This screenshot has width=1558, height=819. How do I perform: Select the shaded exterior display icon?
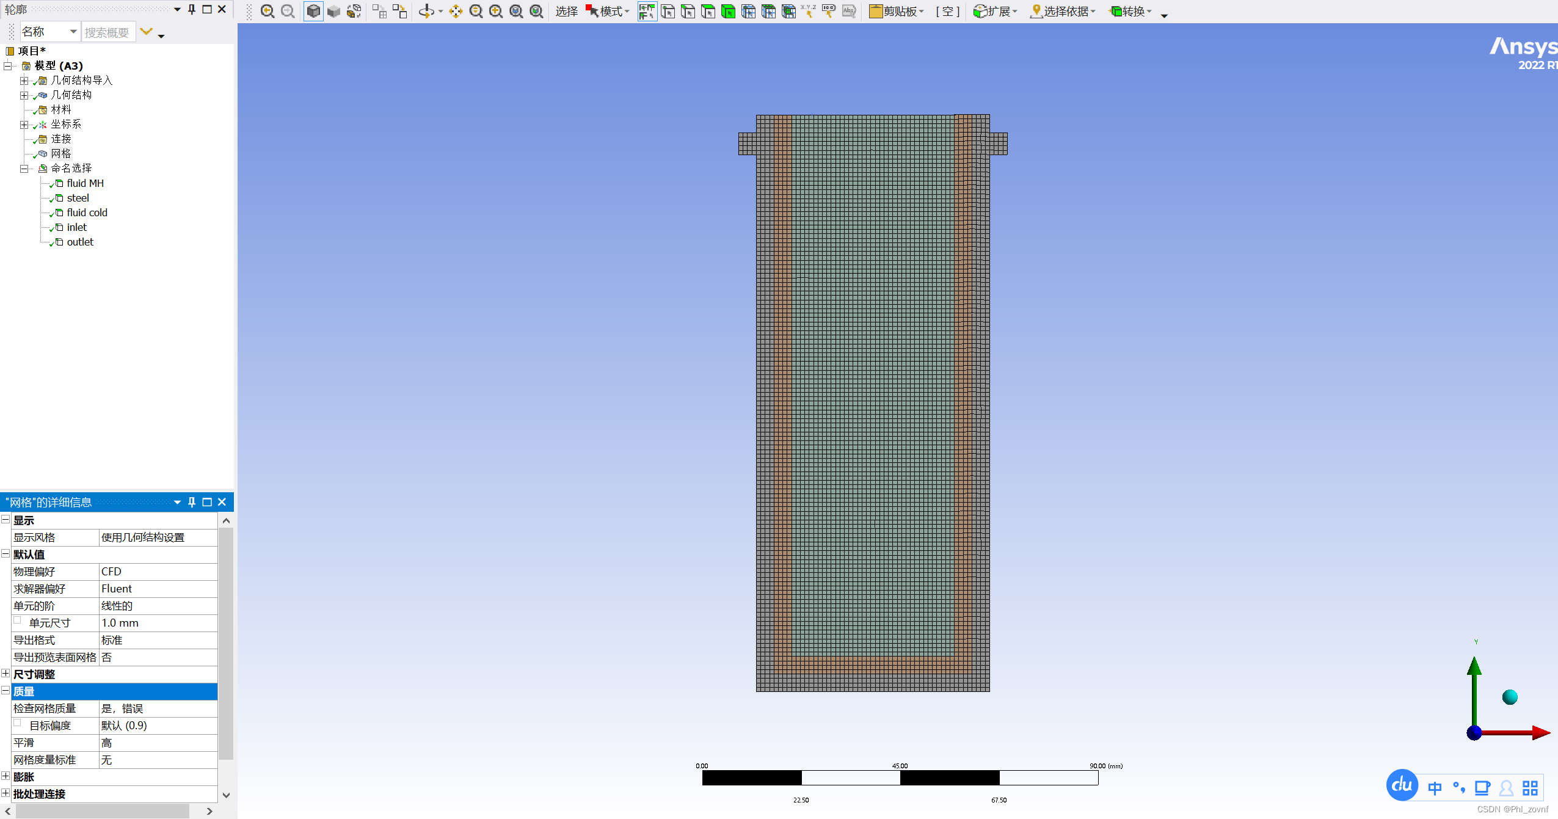pos(333,11)
